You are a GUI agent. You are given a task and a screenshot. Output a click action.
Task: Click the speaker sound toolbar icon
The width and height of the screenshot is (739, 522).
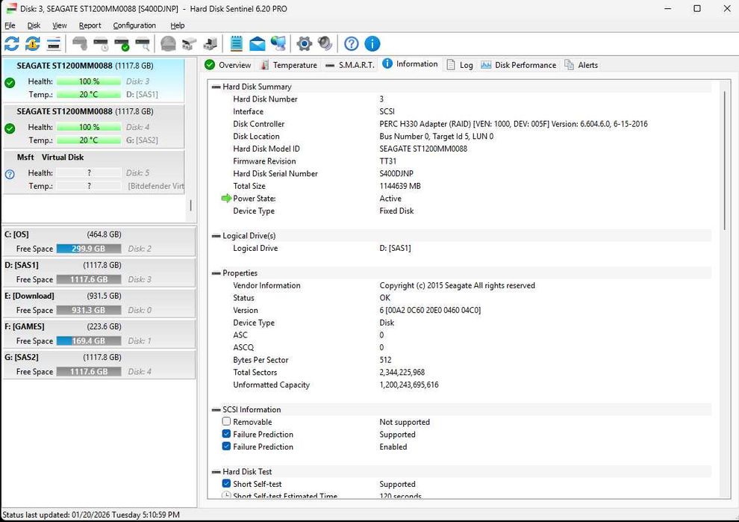[x=325, y=44]
